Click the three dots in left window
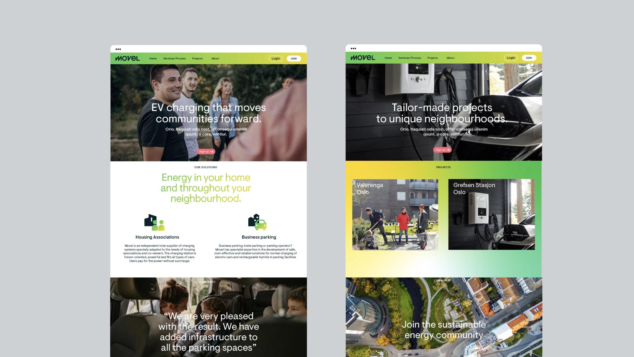The image size is (634, 357). click(x=118, y=49)
